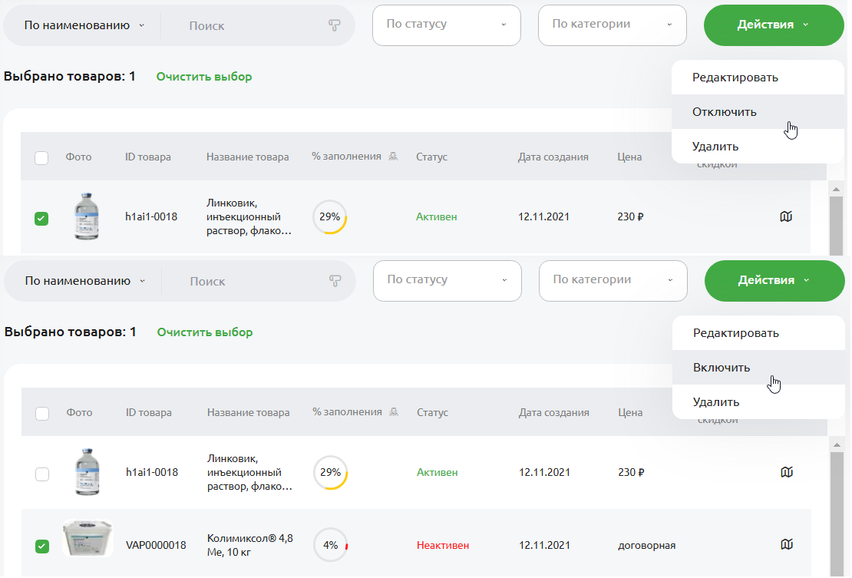This screenshot has width=852, height=578.
Task: Focus the lower Поиск search input
Action: tap(253, 282)
